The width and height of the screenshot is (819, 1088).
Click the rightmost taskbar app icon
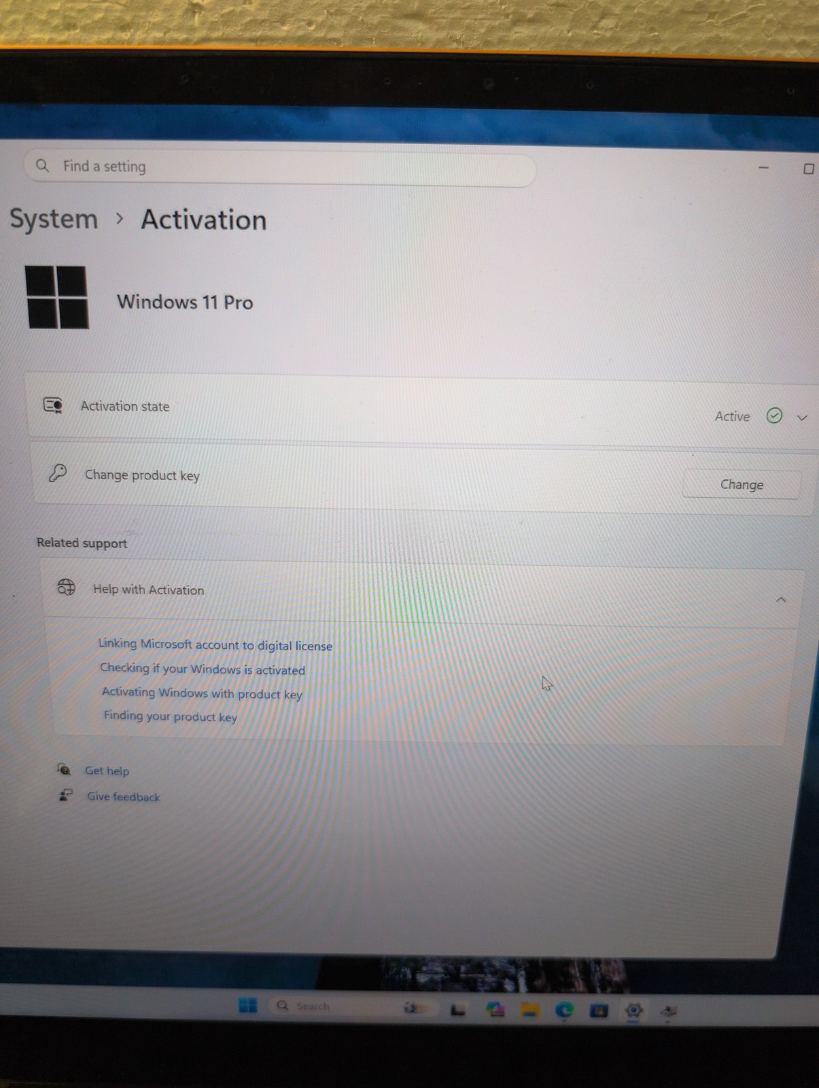click(668, 1012)
